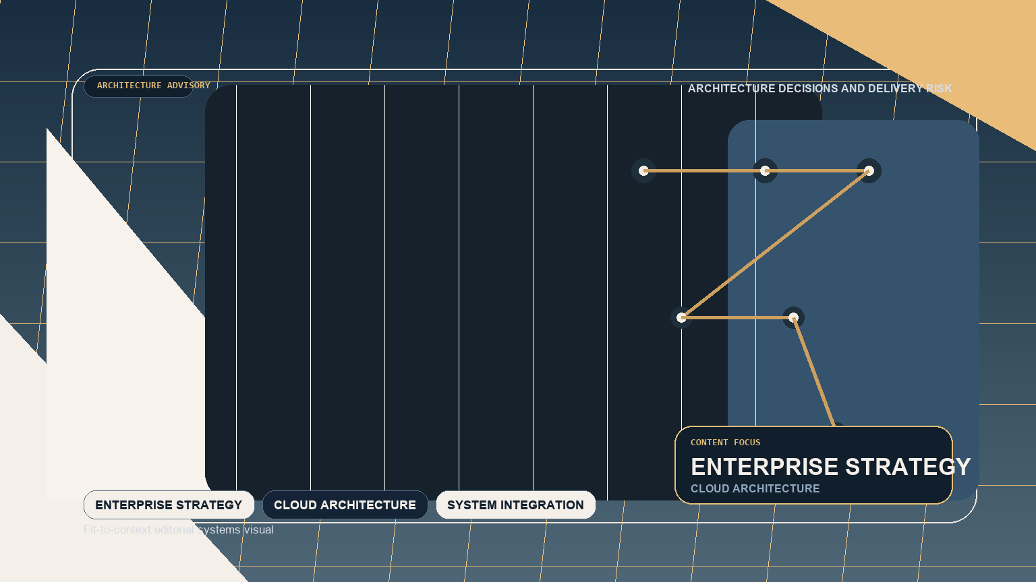The width and height of the screenshot is (1036, 582).
Task: Toggle the CLOUD ARCHITECTURE dark pill
Action: (x=345, y=505)
